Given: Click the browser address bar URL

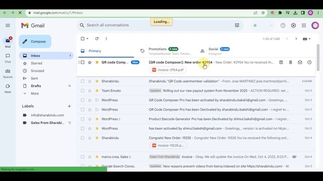Looking at the screenshot, I should tap(58, 13).
